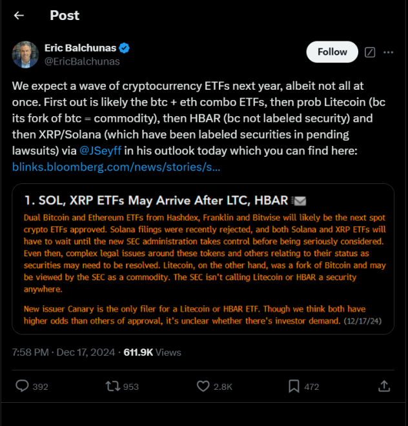
Task: Toggle the like heart icon
Action: click(203, 386)
